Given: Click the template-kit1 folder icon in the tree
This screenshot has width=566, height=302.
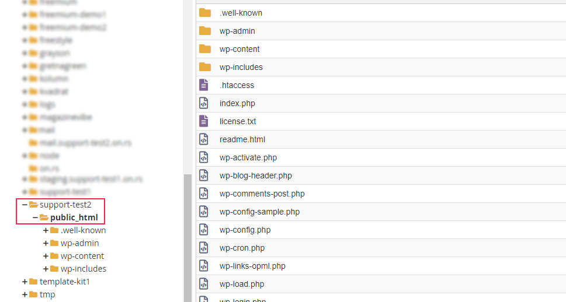Looking at the screenshot, I should pos(33,282).
